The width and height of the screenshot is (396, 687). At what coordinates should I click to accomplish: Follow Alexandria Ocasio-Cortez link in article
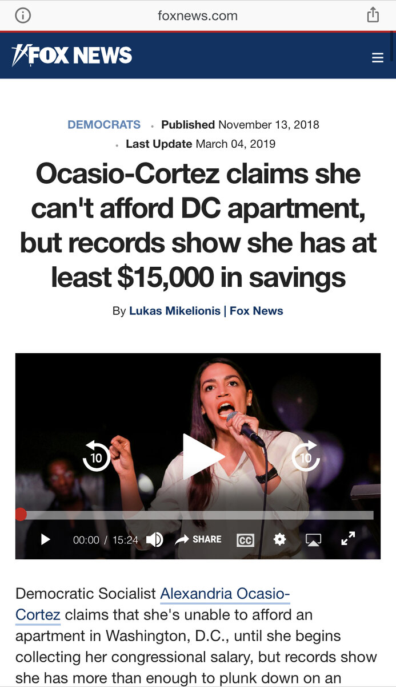click(x=153, y=604)
